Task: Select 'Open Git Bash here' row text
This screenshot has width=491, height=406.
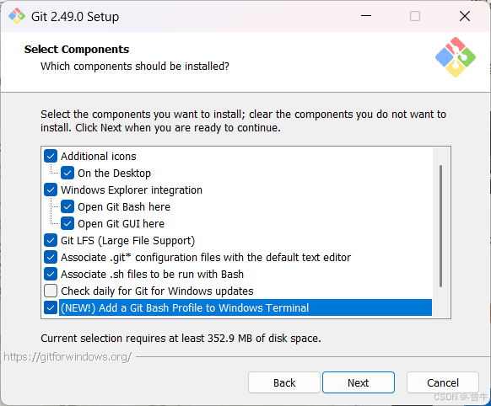Action: pos(124,206)
